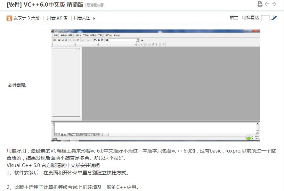
Task: Click the print icon beside the post title
Action: coord(260,4)
